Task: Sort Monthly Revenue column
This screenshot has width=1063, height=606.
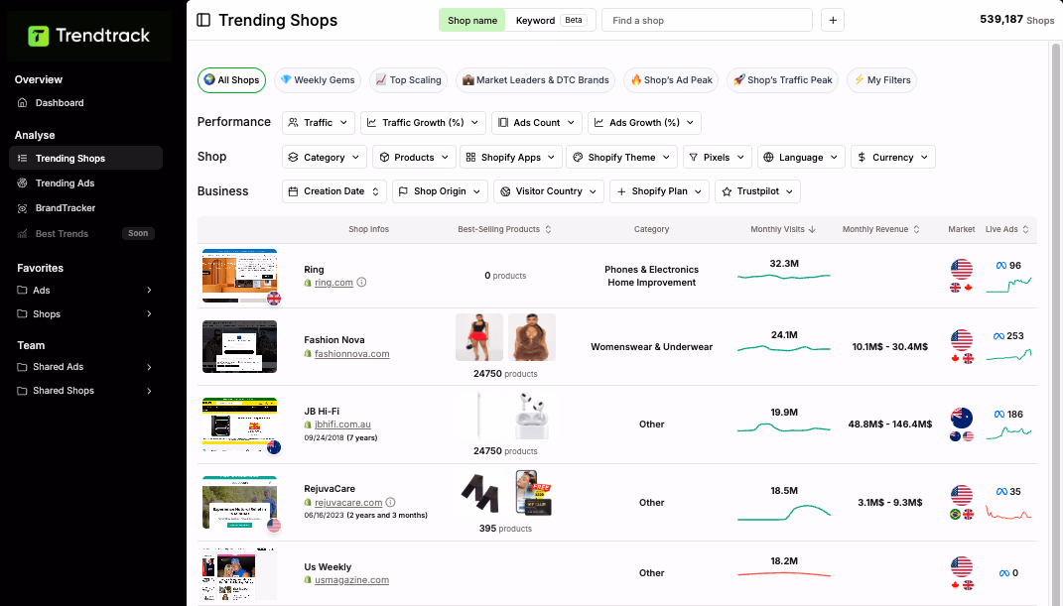Action: tap(916, 229)
